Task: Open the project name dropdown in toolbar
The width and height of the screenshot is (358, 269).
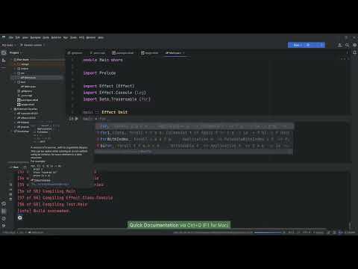Action: [9, 45]
